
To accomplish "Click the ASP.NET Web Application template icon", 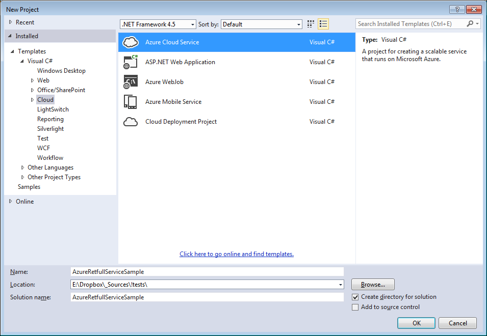I will 131,62.
